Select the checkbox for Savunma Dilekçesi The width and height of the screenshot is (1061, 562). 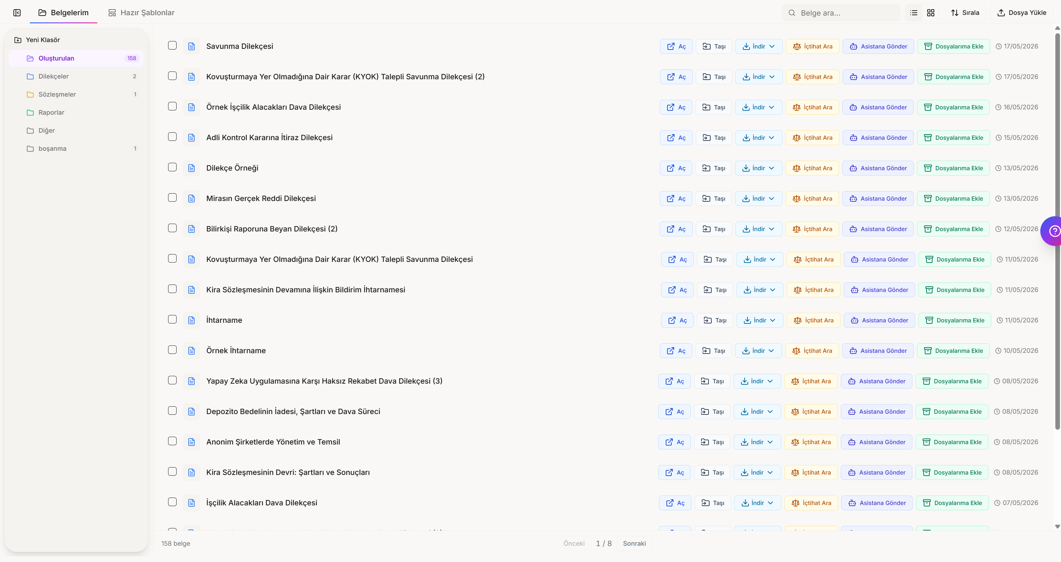(172, 45)
